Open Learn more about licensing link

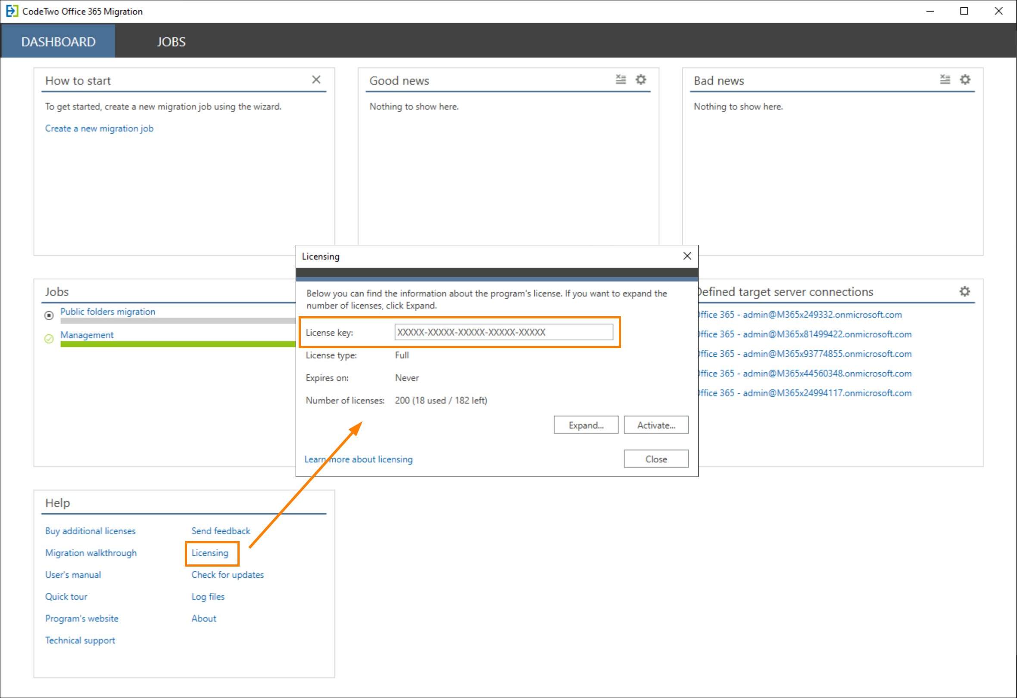359,459
